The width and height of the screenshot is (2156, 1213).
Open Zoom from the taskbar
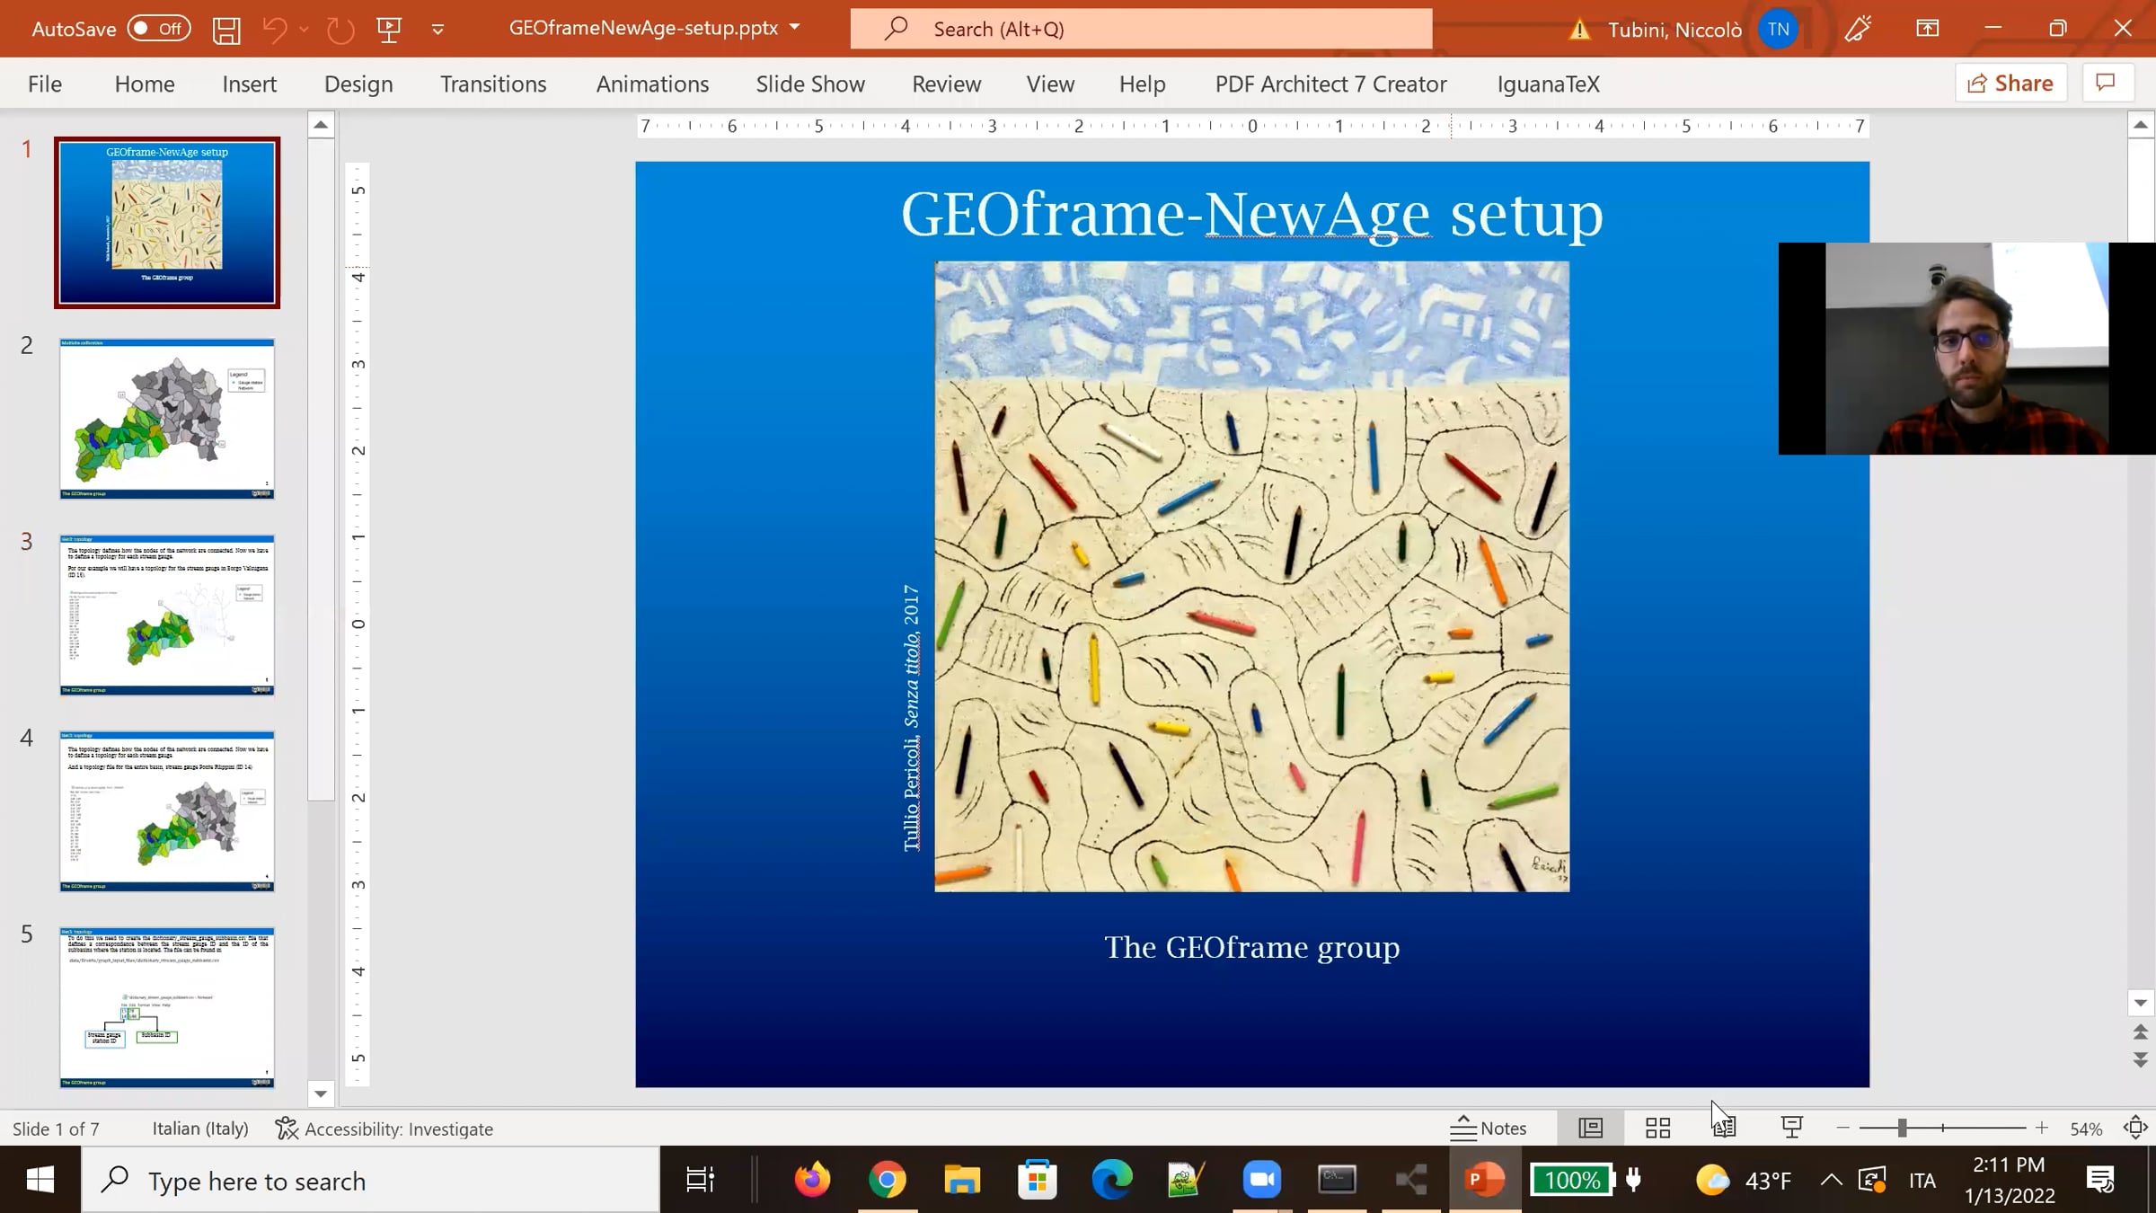pos(1261,1180)
